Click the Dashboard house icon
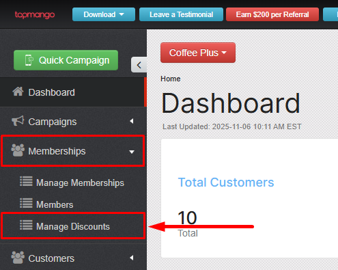The height and width of the screenshot is (270, 338). click(18, 92)
